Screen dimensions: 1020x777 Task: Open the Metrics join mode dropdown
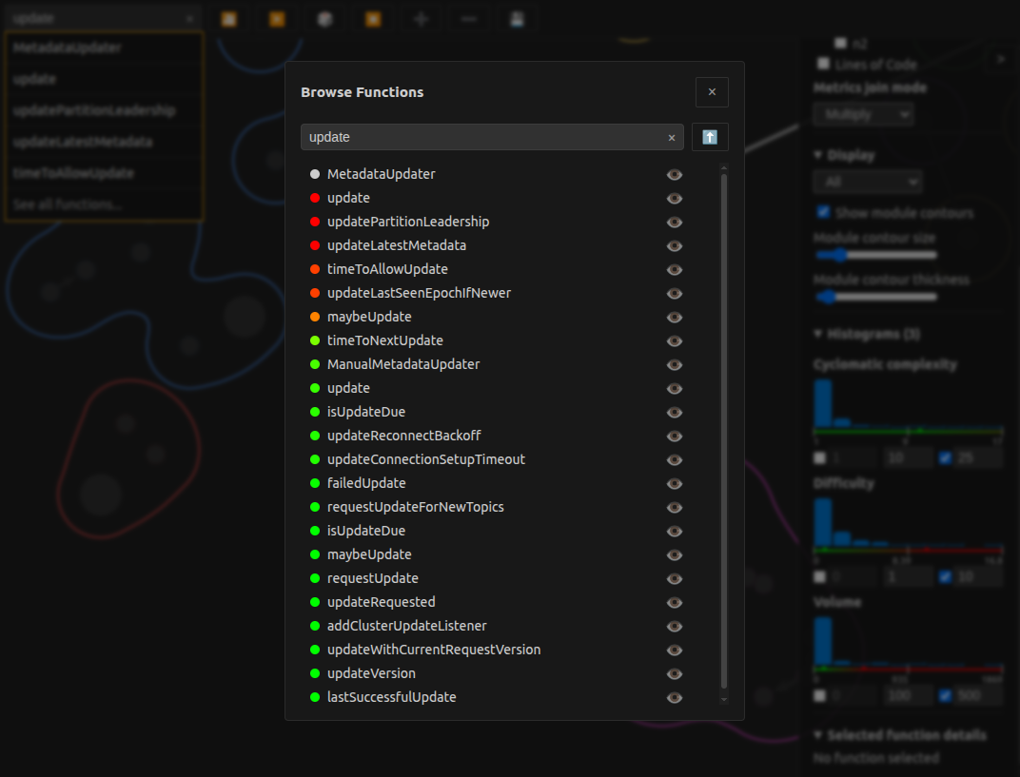coord(863,114)
